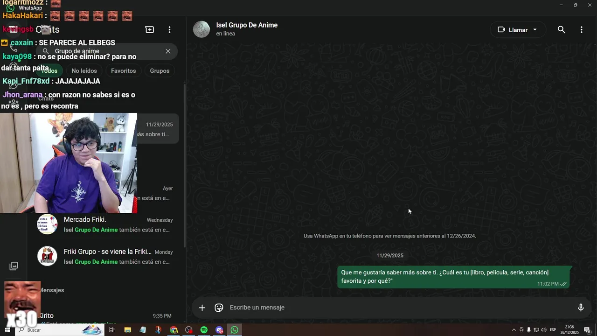
Task: Open Discord from the taskbar
Action: (x=219, y=330)
